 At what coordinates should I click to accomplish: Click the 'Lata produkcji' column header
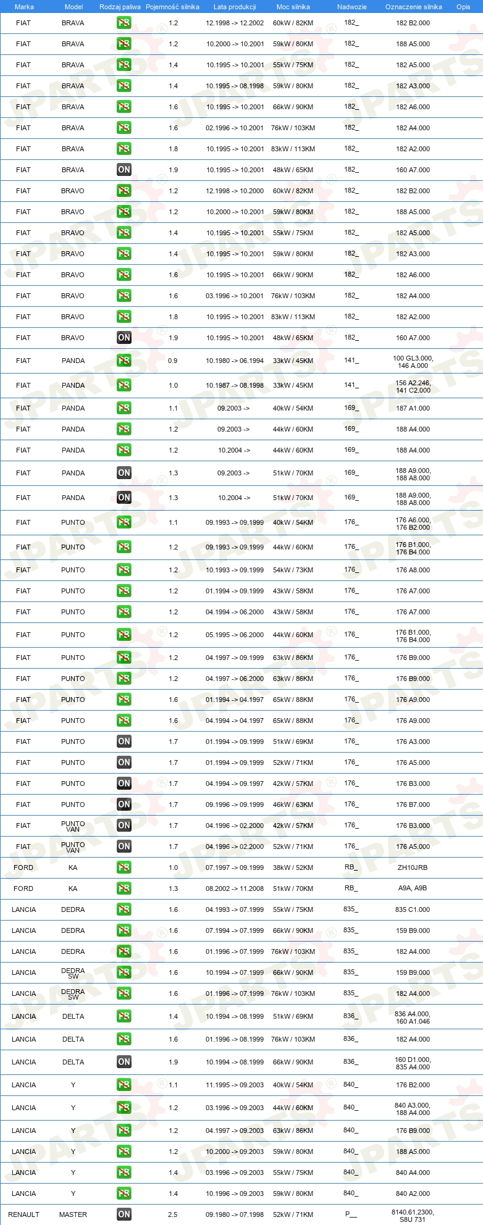coord(235,7)
